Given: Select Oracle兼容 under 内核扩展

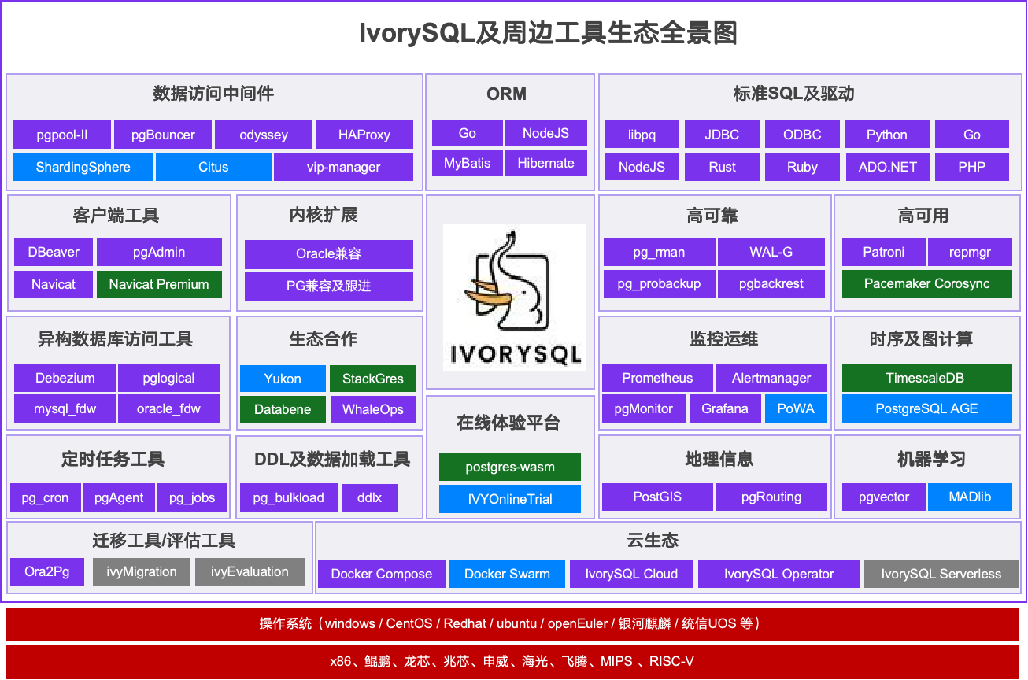Looking at the screenshot, I should tap(328, 254).
